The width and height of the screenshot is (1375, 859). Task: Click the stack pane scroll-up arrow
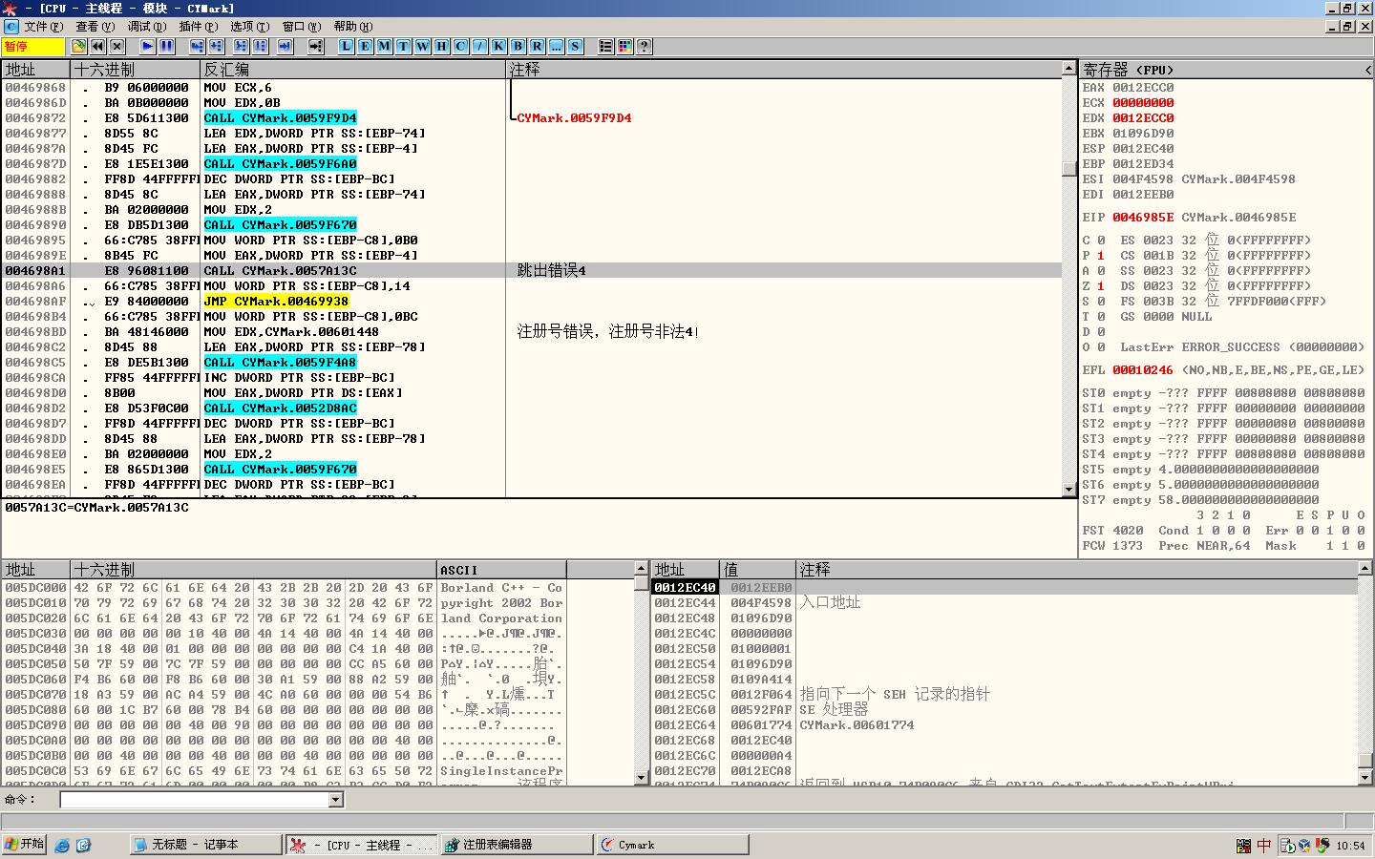pos(1365,569)
